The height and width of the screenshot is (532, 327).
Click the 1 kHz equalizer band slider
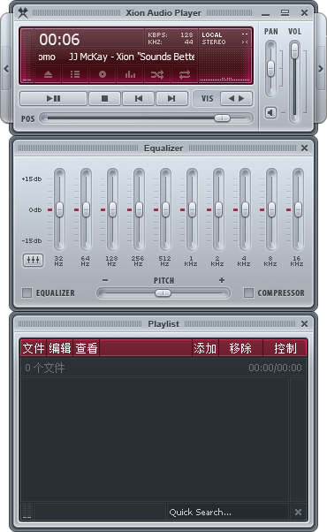(x=192, y=209)
